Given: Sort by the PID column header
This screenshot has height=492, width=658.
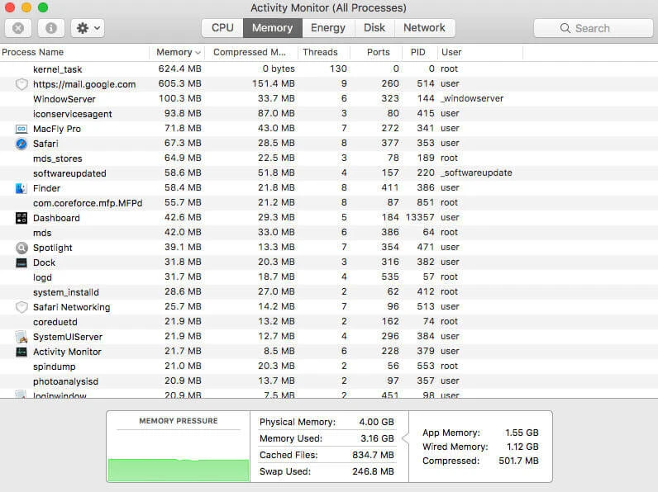Looking at the screenshot, I should 418,52.
